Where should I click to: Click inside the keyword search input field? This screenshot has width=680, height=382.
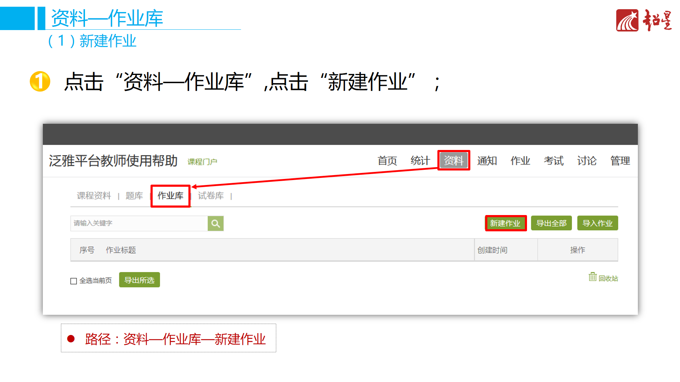pyautogui.click(x=135, y=223)
